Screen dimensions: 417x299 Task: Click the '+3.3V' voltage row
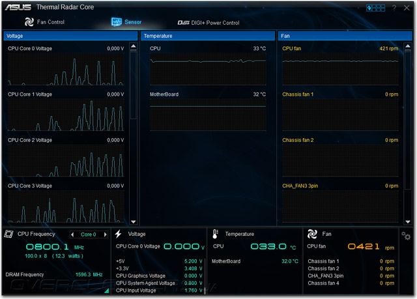[x=159, y=268]
